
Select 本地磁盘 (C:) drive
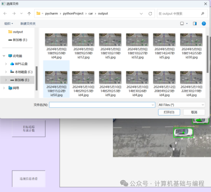pyautogui.click(x=21, y=72)
